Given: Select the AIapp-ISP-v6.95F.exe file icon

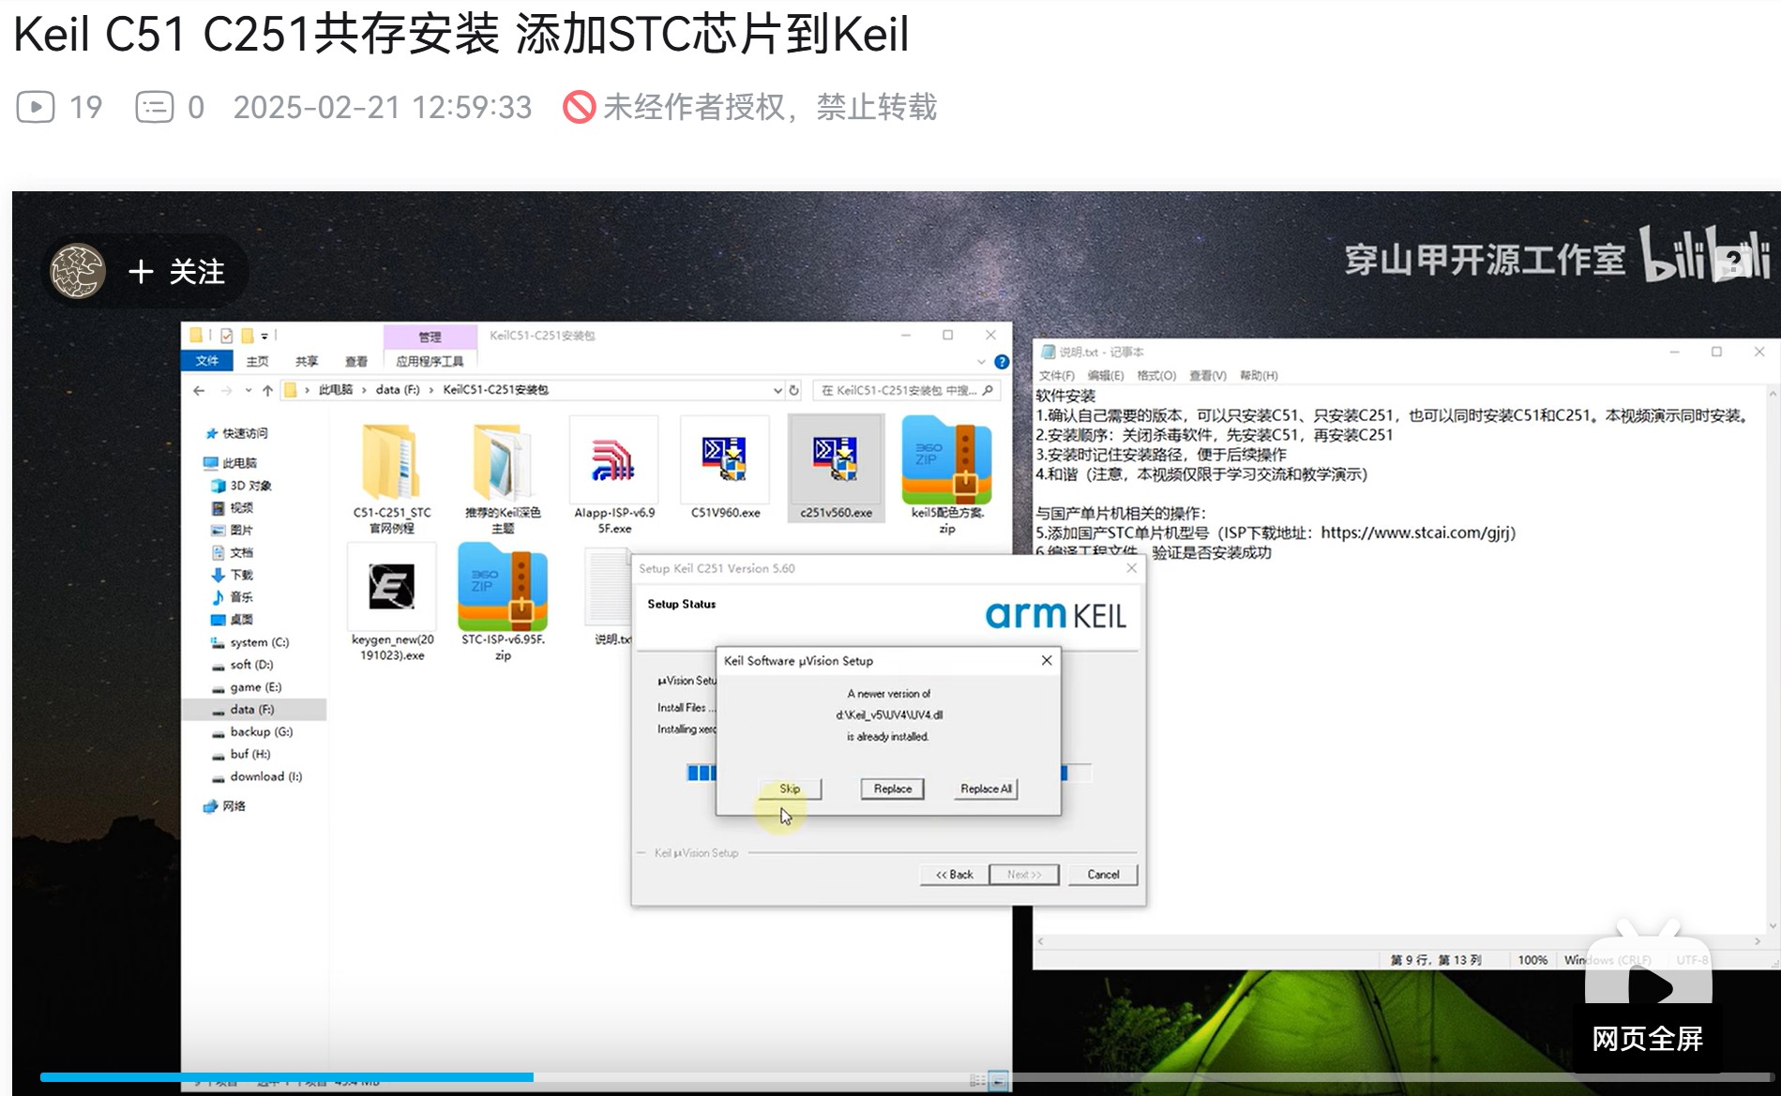Looking at the screenshot, I should point(614,461).
